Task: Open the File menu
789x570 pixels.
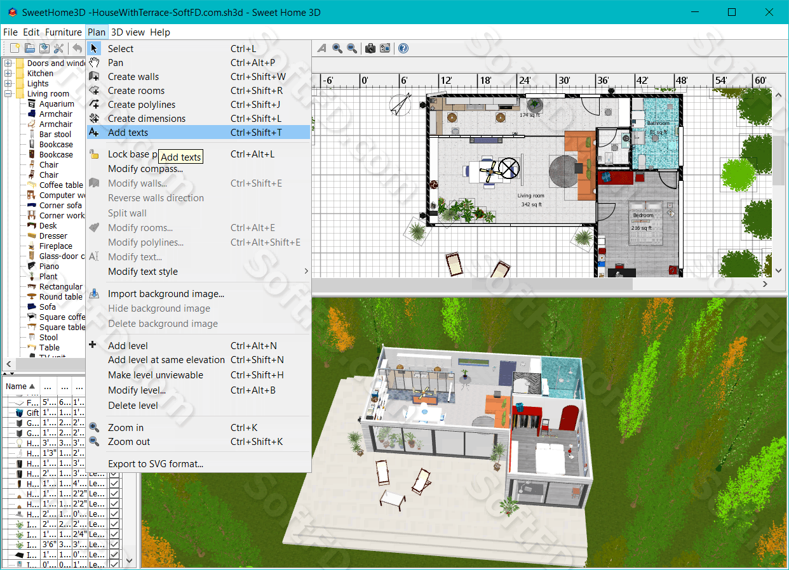Action: coord(10,32)
